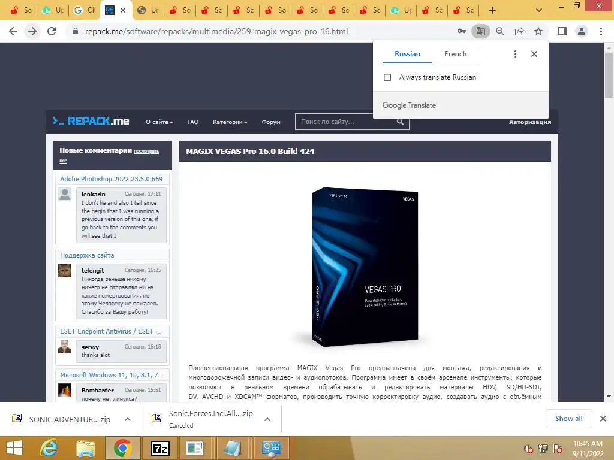Viewport: 614px width, 460px height.
Task: Click the 'Авторизация' login link
Action: [530, 122]
